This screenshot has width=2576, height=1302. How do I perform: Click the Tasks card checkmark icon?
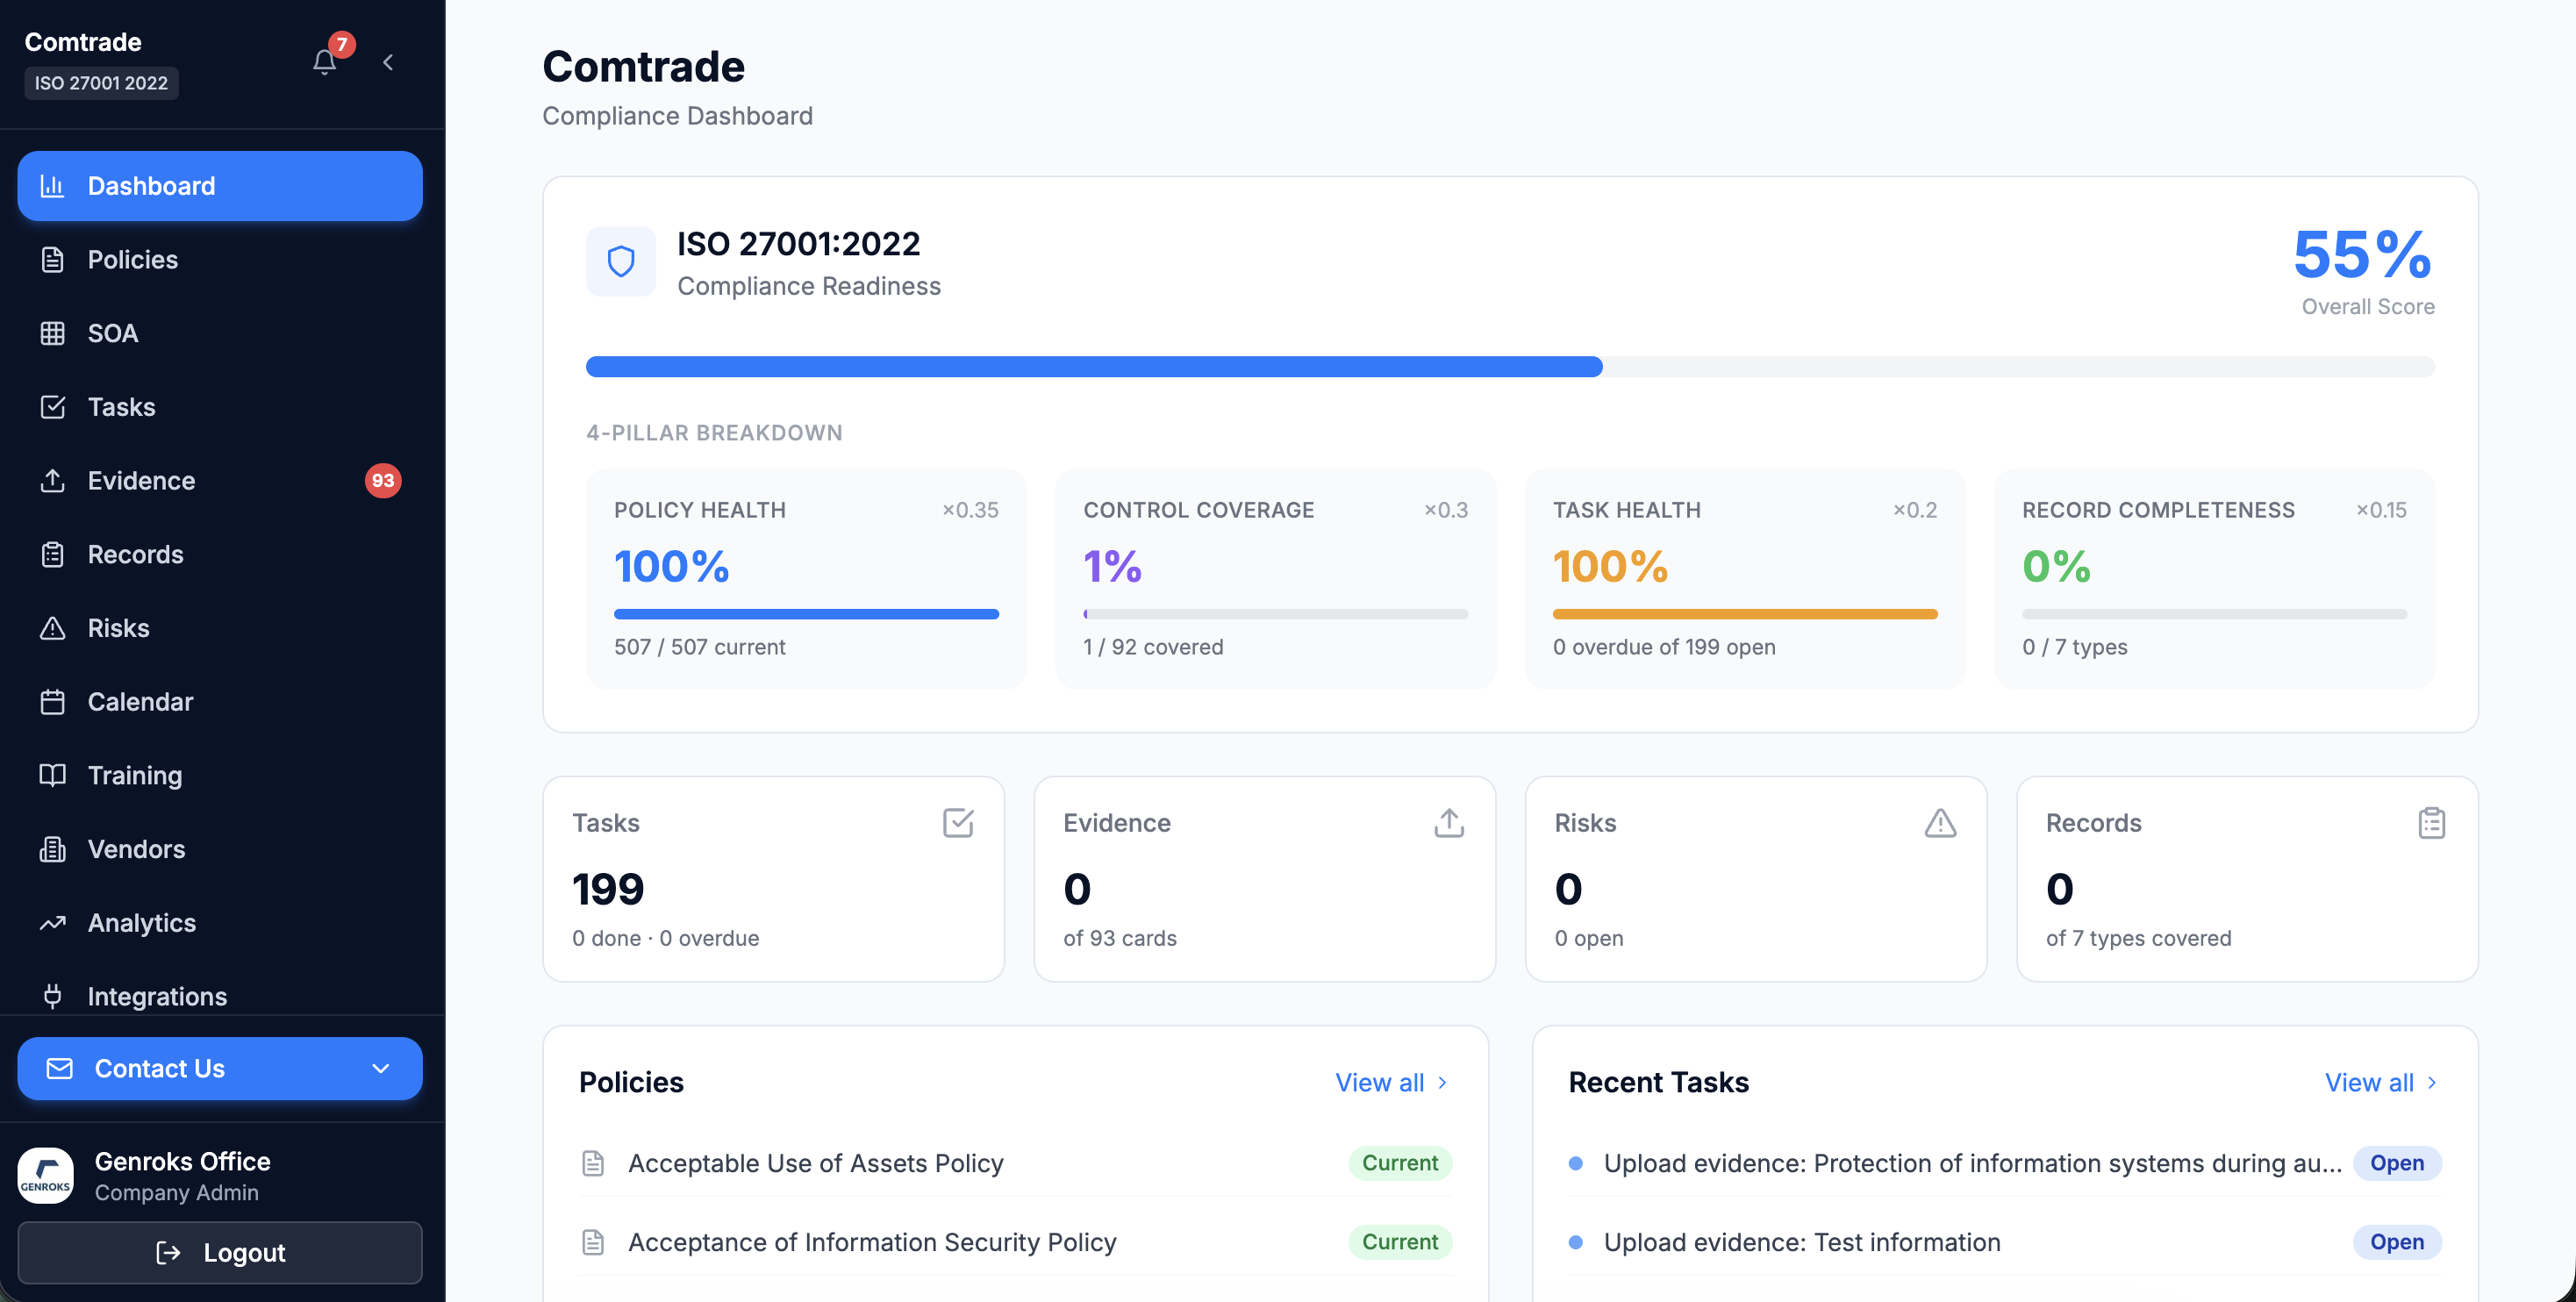click(958, 823)
